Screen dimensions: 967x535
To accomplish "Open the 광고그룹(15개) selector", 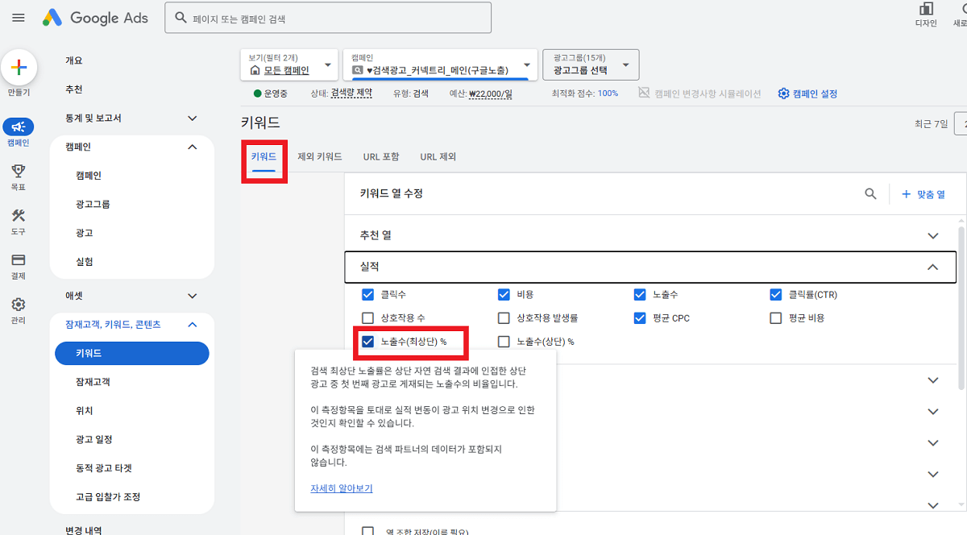I will click(588, 64).
